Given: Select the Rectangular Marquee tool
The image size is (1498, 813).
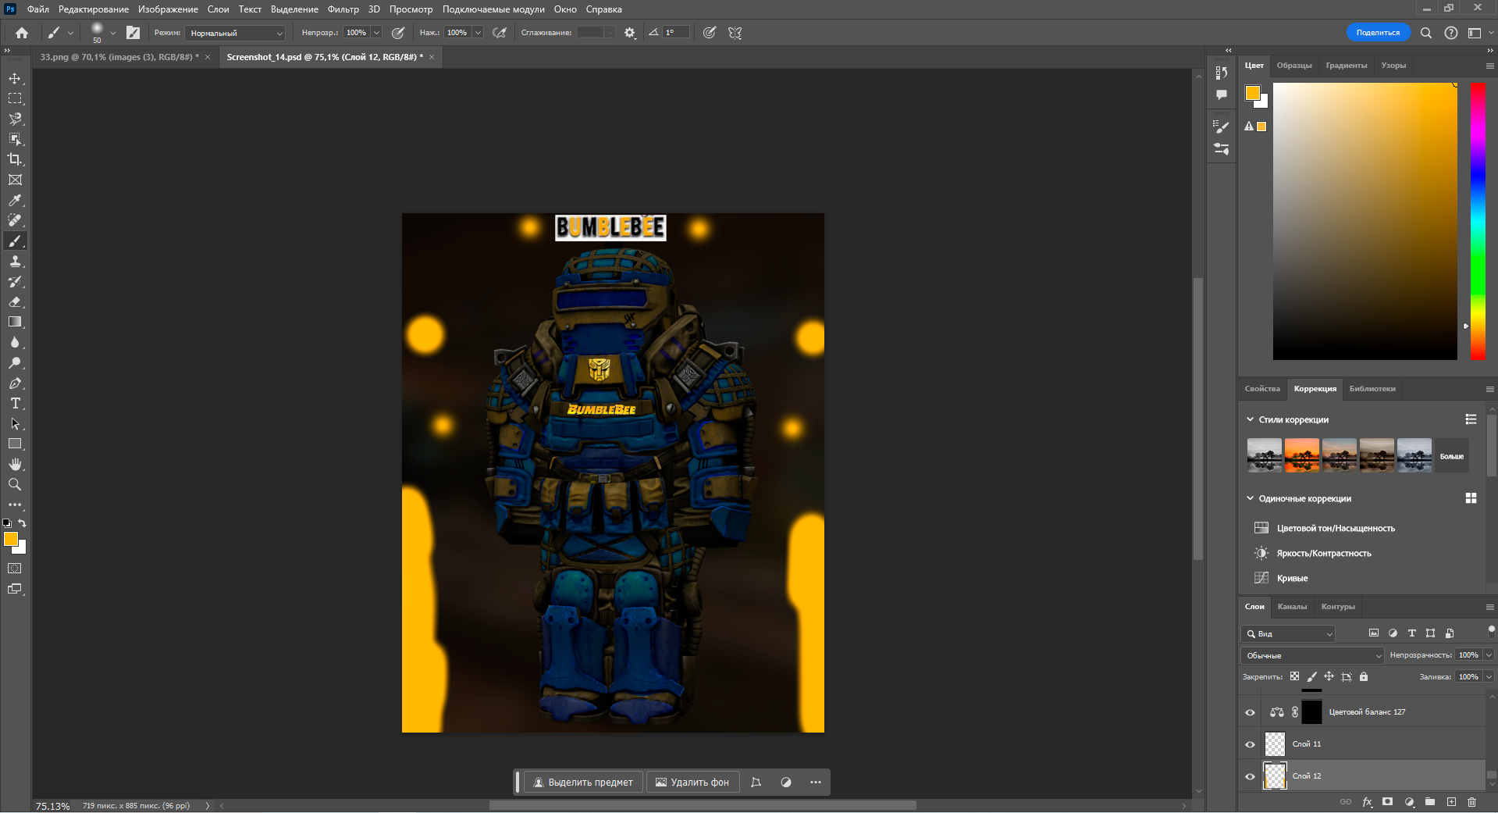Looking at the screenshot, I should pos(15,99).
